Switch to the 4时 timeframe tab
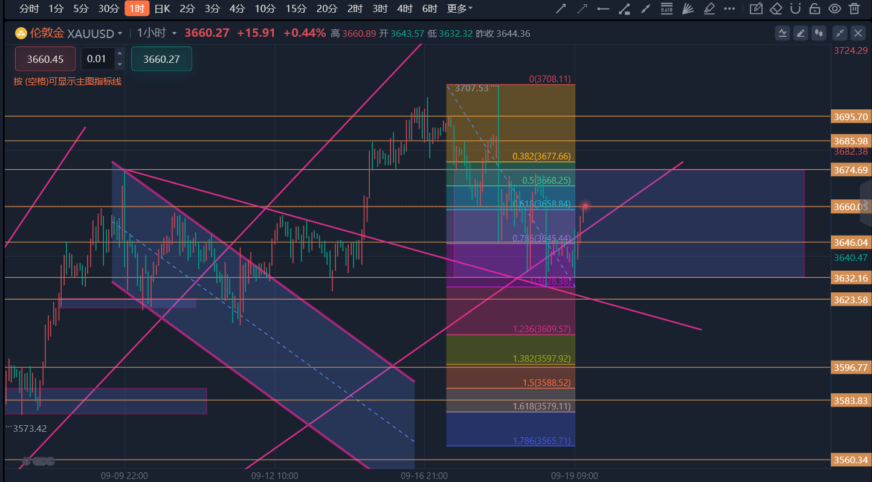 (404, 8)
